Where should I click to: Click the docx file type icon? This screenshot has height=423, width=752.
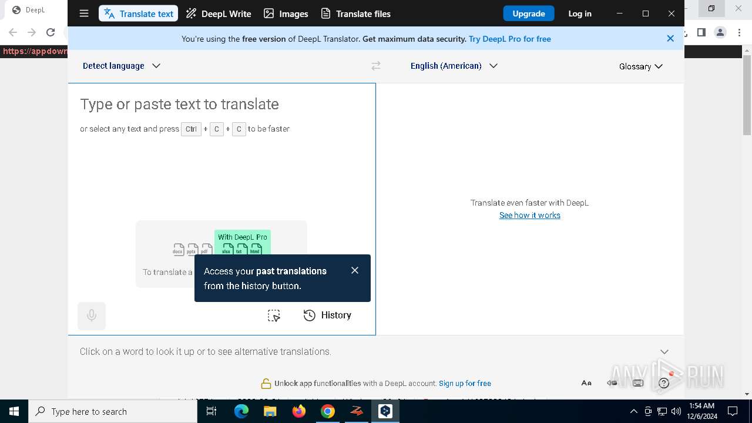pos(178,249)
